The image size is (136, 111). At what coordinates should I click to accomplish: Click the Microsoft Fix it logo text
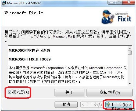(124, 17)
